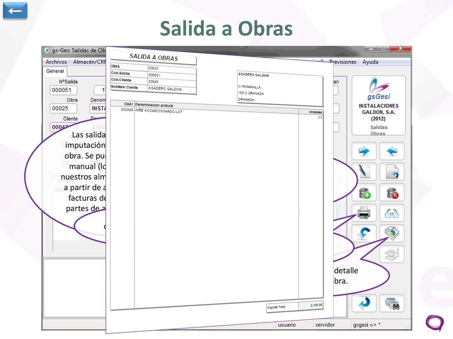Open the Ayuda menu
Screen dimensions: 453x339
370,62
